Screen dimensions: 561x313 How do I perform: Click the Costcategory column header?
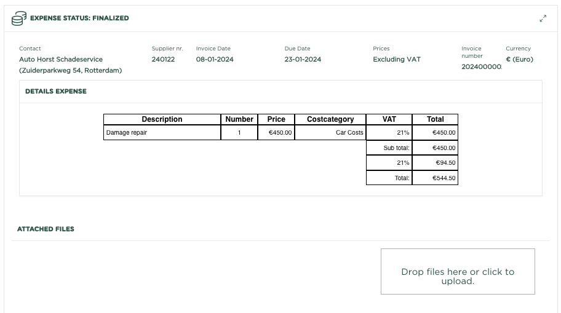[330, 119]
